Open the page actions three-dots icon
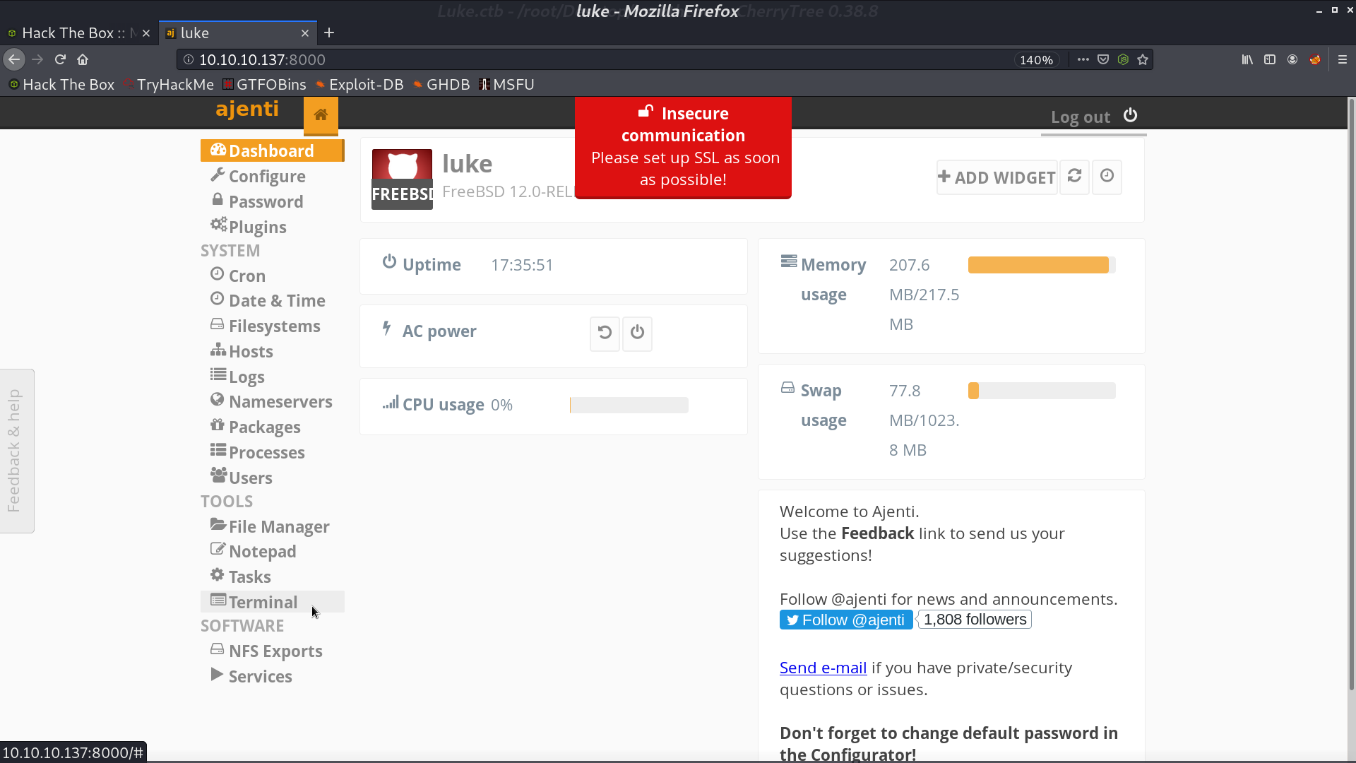The width and height of the screenshot is (1356, 763). 1083,60
